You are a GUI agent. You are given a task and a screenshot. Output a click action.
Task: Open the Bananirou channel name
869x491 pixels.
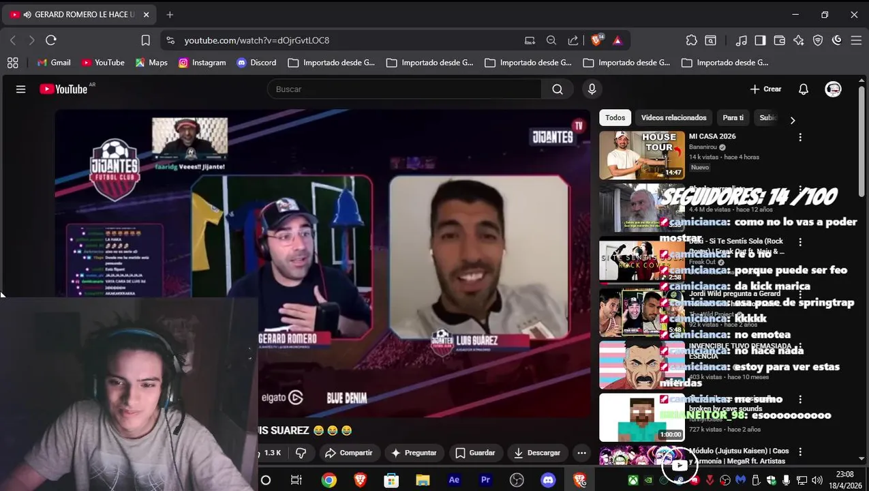click(702, 147)
